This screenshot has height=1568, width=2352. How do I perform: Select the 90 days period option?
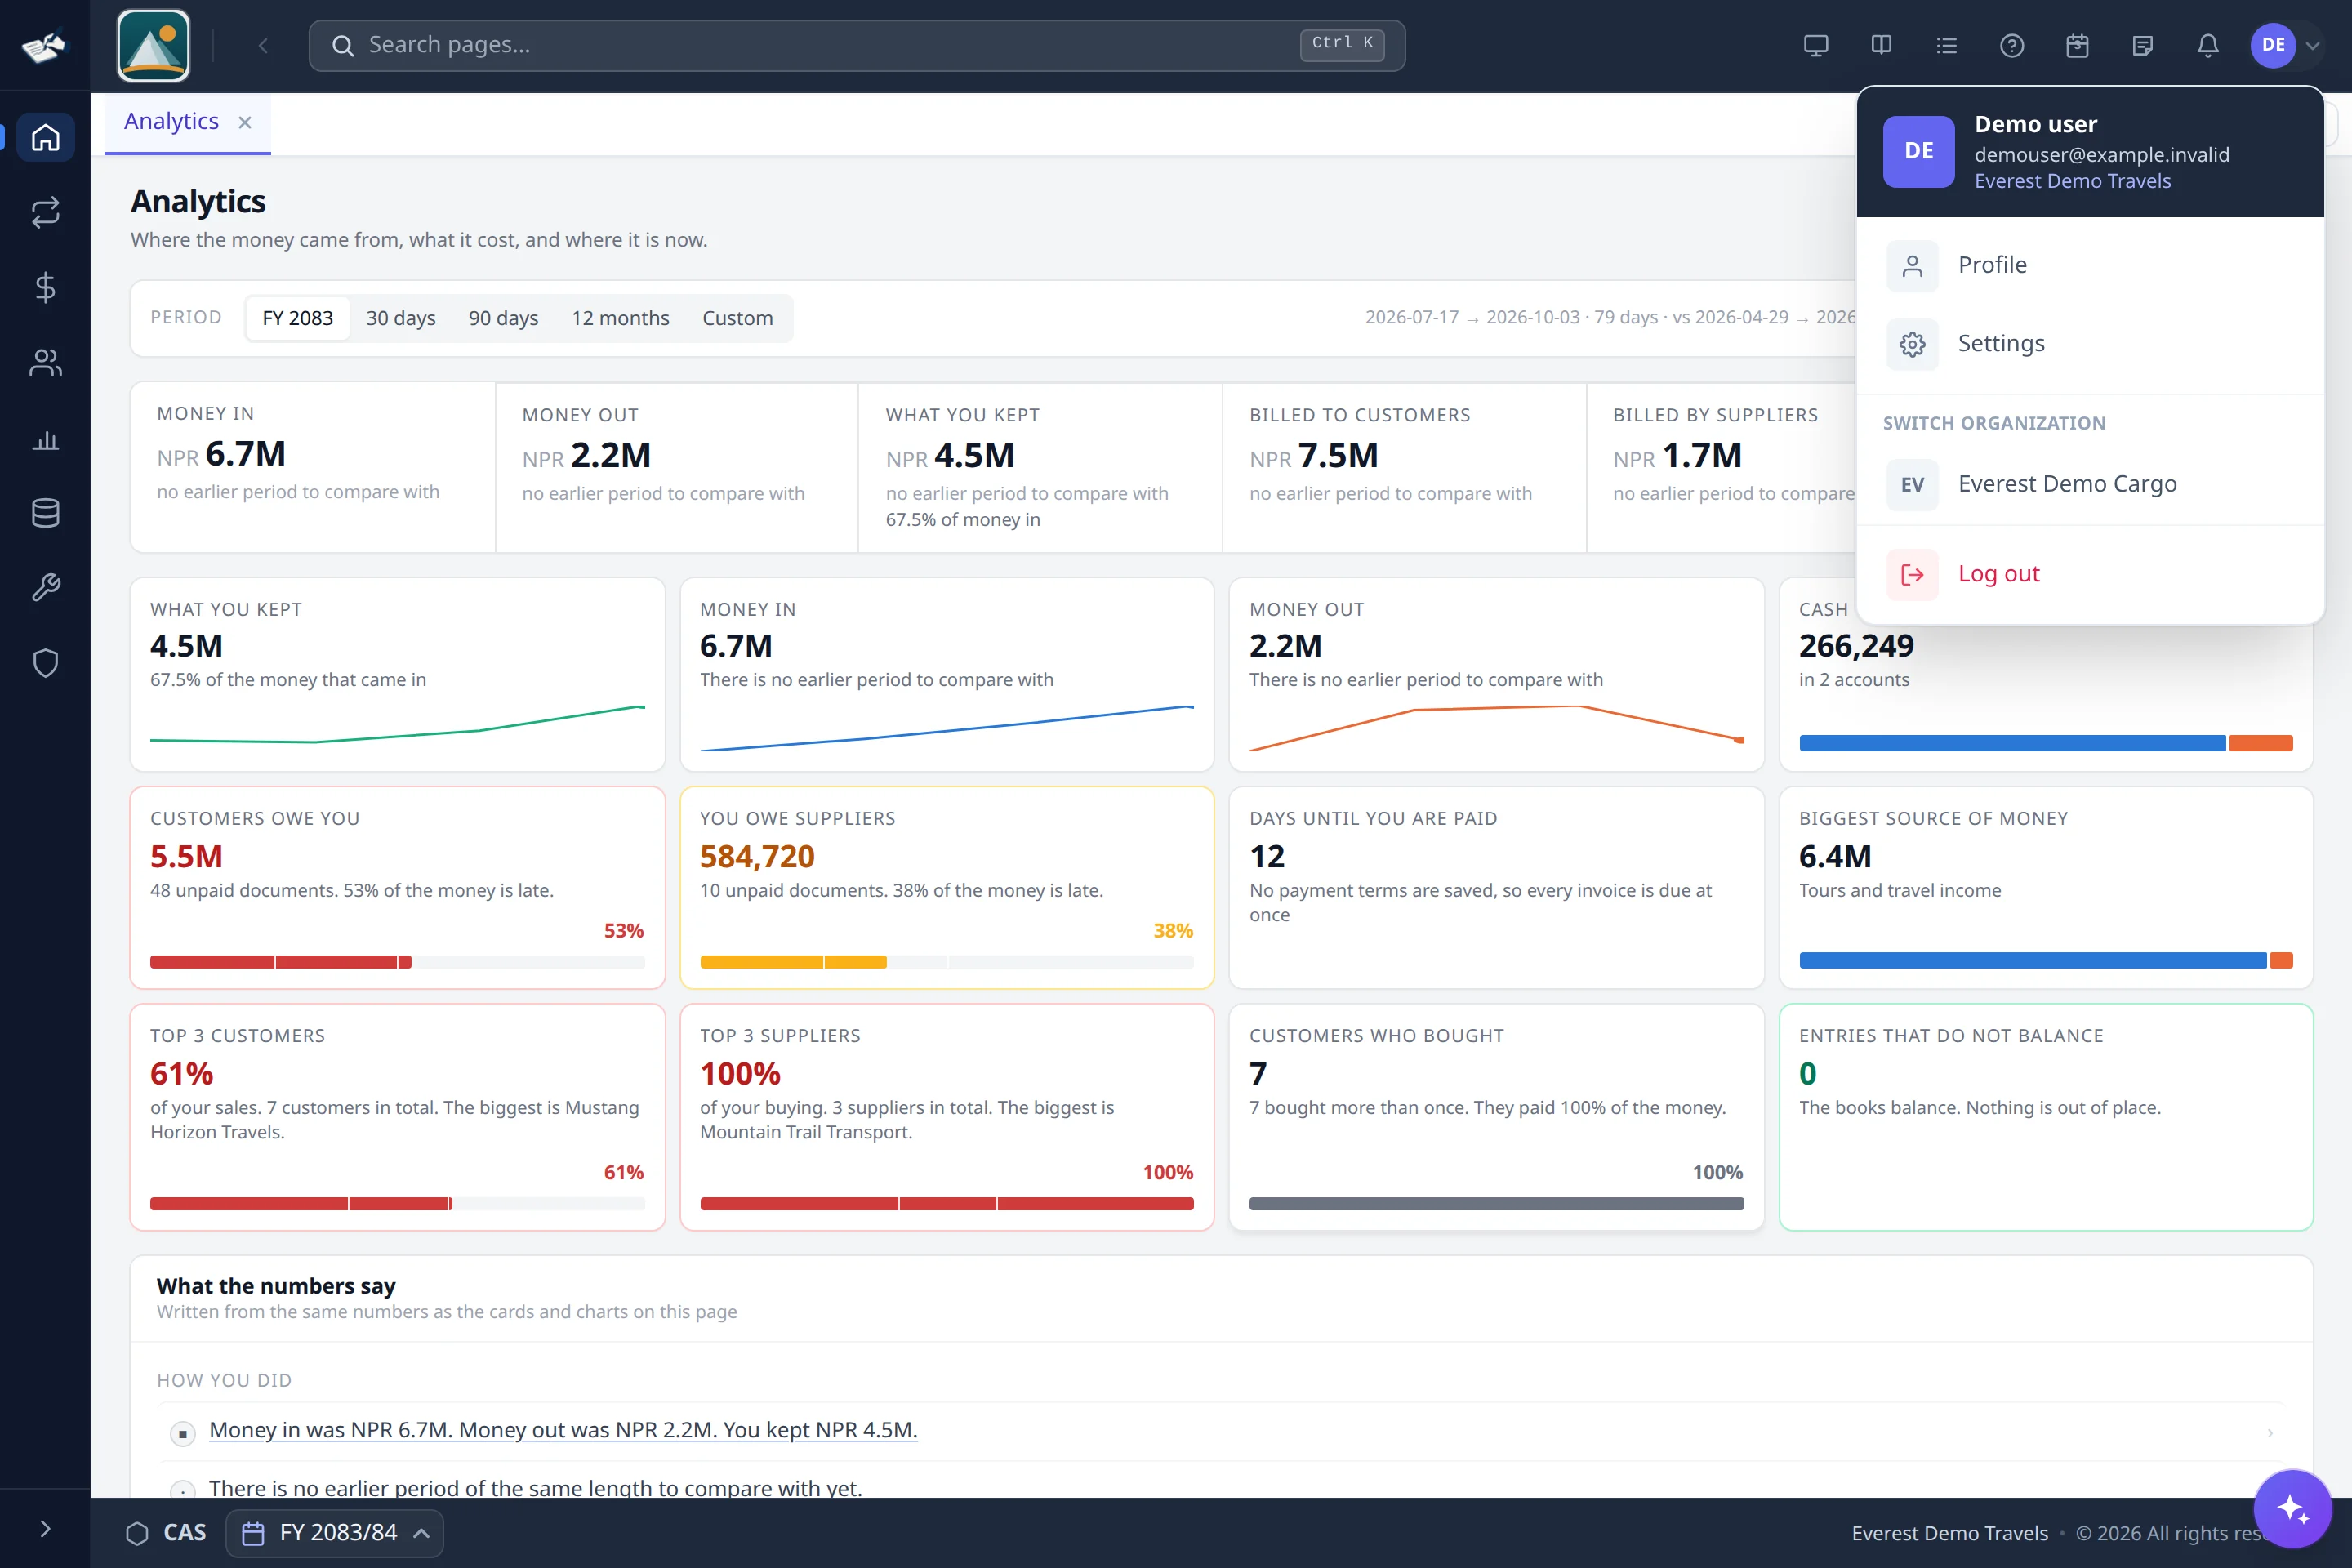[503, 318]
